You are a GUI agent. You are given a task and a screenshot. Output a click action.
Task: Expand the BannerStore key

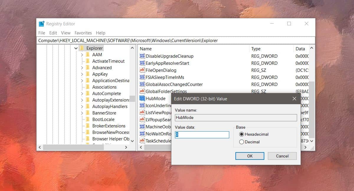[82, 113]
